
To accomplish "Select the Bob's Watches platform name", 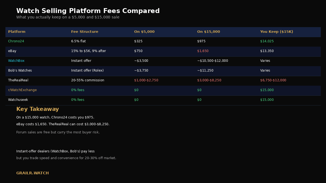I will pyautogui.click(x=20, y=70).
